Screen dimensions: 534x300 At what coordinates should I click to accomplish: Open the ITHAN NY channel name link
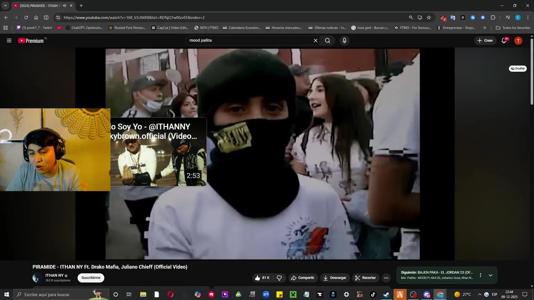(x=54, y=275)
